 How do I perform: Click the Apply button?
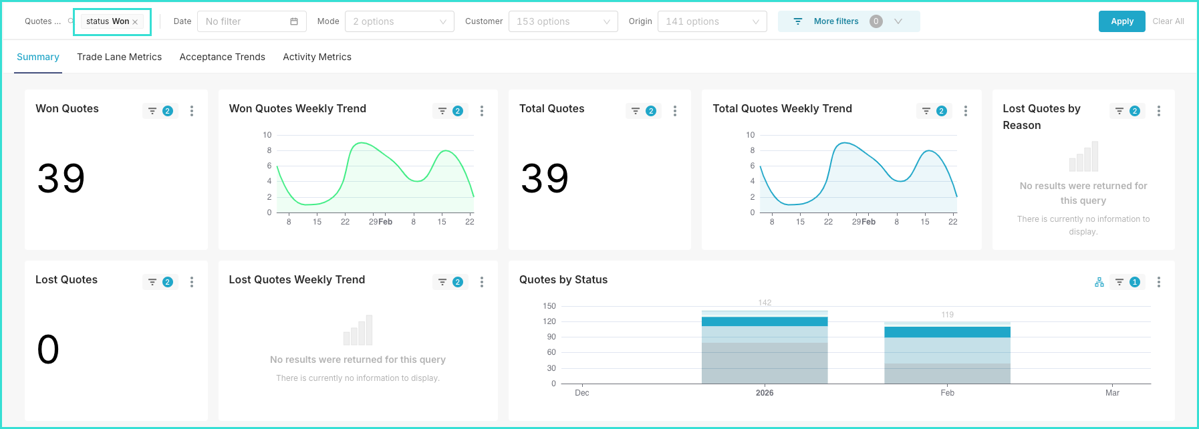(1121, 21)
